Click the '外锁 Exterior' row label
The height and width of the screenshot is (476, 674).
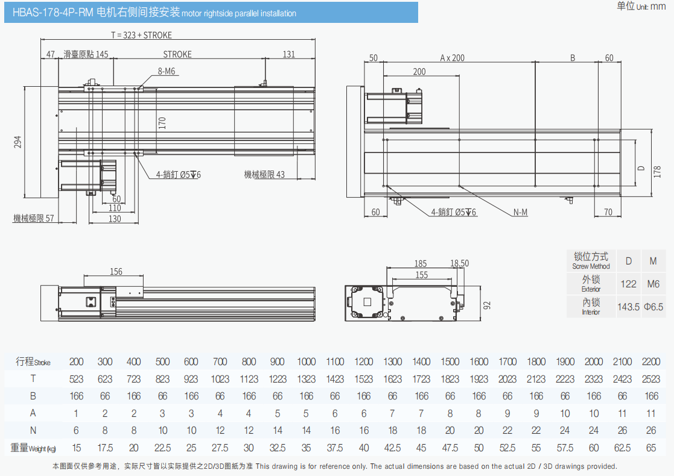591,284
